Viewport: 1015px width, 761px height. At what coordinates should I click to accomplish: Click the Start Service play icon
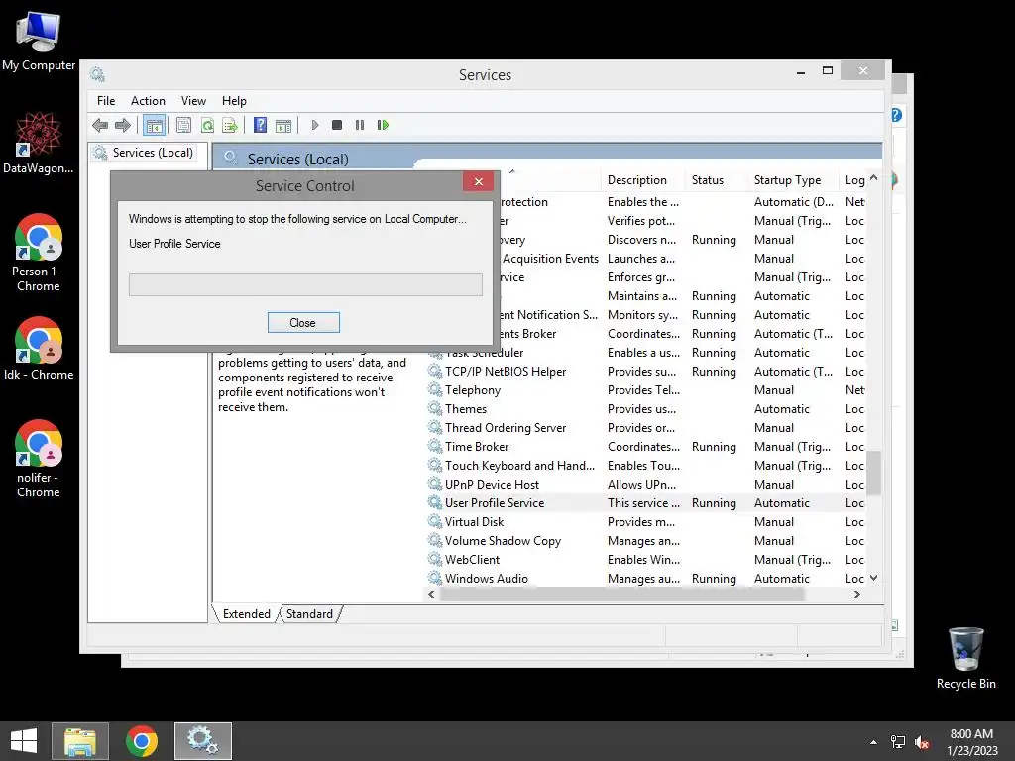tap(314, 125)
